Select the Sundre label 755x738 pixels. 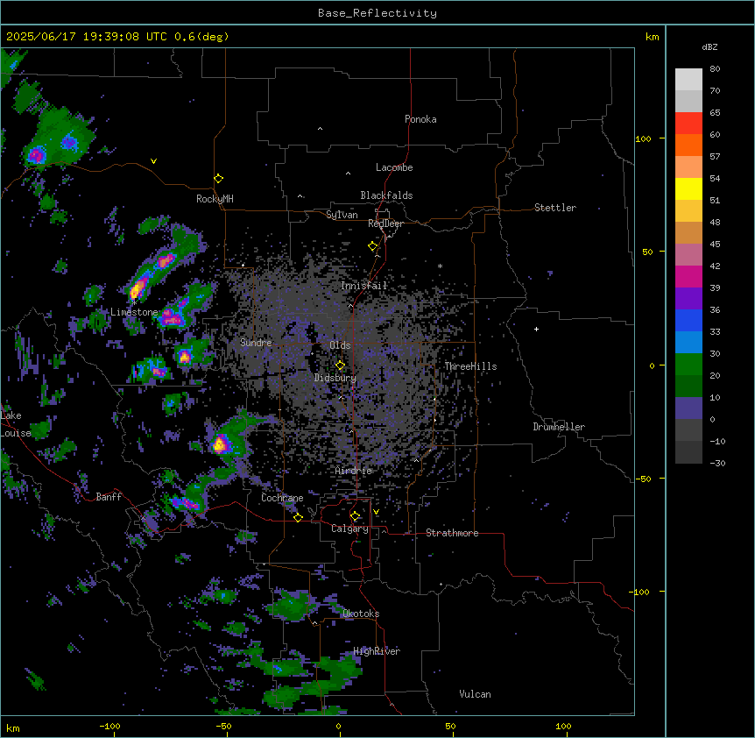[256, 343]
